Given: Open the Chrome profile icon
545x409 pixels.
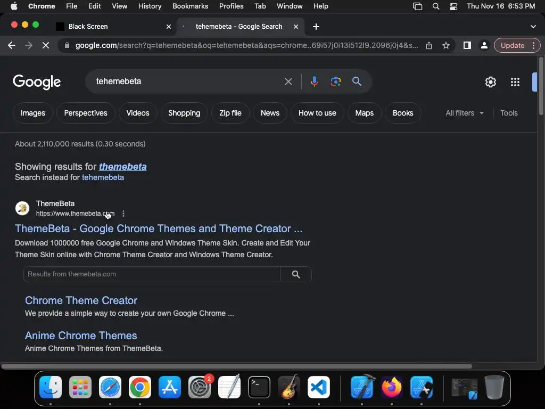Looking at the screenshot, I should pos(484,45).
